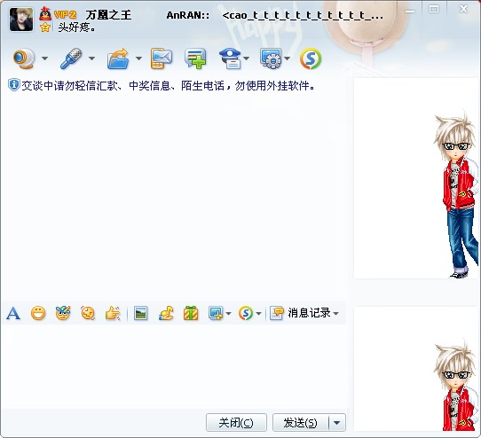This screenshot has width=481, height=438.
Task: Open send options arrow beside 发送
Action: (337, 423)
